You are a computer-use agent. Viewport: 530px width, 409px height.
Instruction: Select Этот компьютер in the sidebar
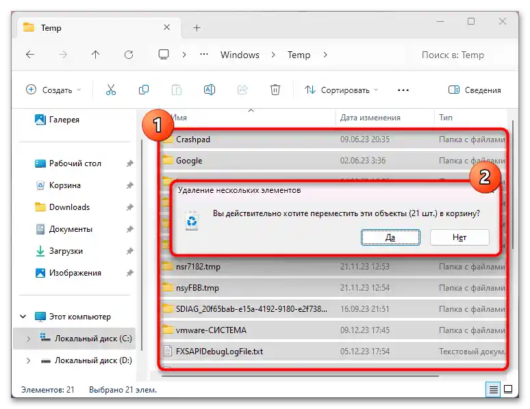(73, 317)
